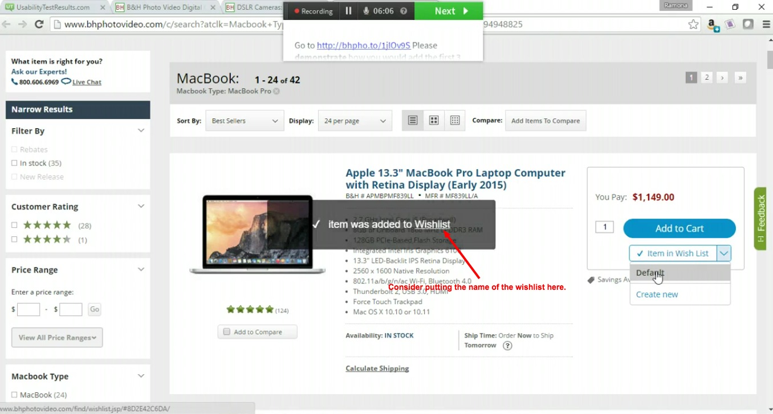The width and height of the screenshot is (773, 414).
Task: Click the purple browser extension icon
Action: 730,24
